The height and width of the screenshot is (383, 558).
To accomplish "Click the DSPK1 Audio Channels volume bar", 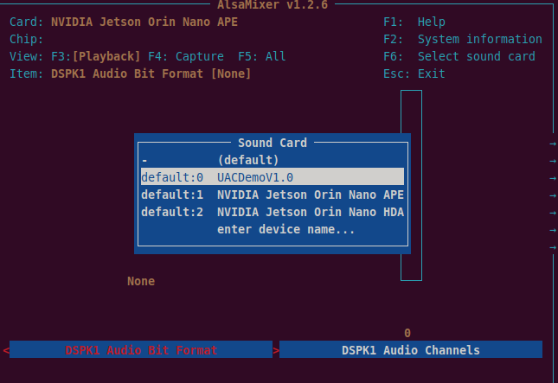I will tap(412, 186).
